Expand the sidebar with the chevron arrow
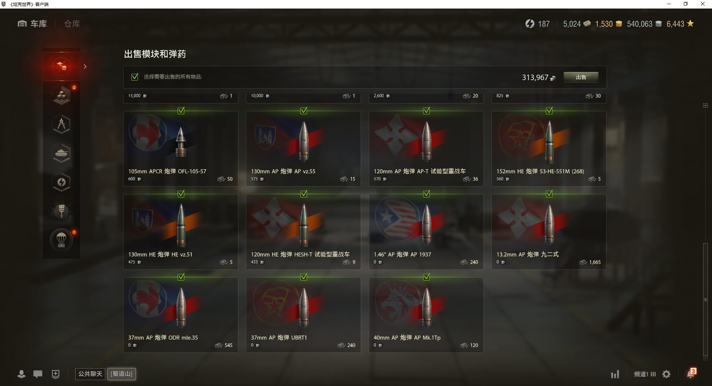 point(85,66)
